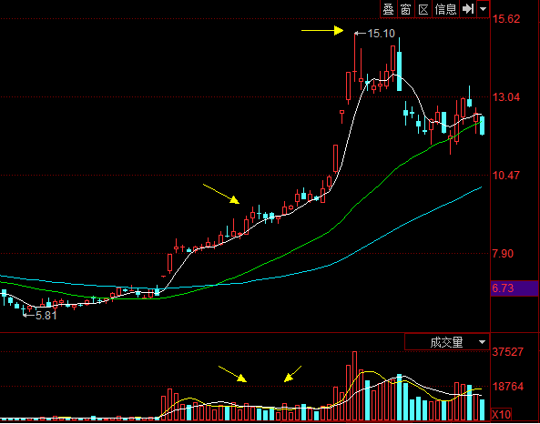Screen dimensions: 540x424
Task: Select the 5.81 low price marker
Action: pos(39,315)
